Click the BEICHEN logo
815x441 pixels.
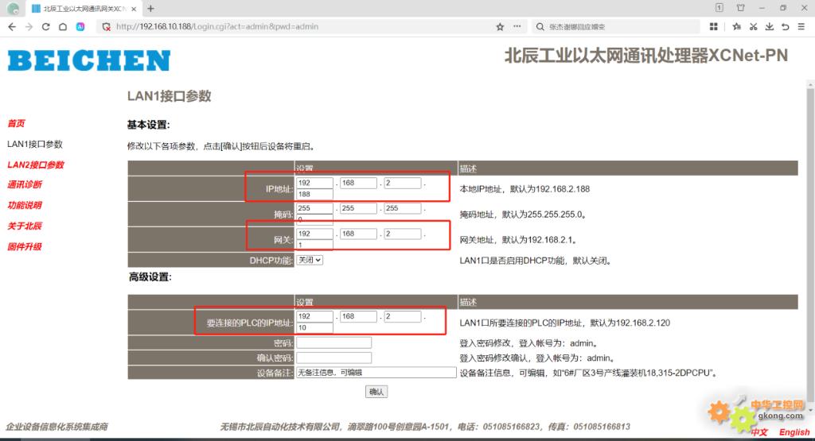(x=89, y=60)
